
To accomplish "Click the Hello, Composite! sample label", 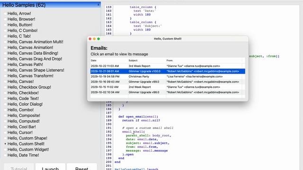I will (24, 115).
